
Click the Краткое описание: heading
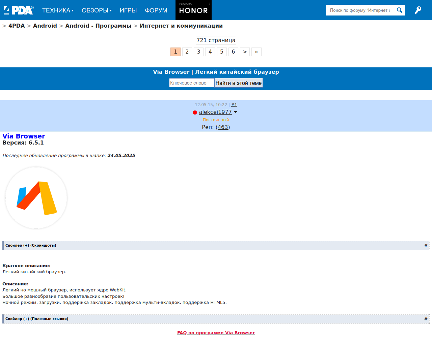click(x=26, y=265)
